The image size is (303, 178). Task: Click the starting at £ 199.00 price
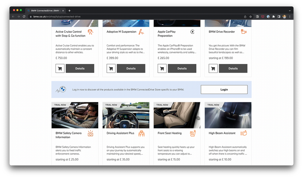221,58
